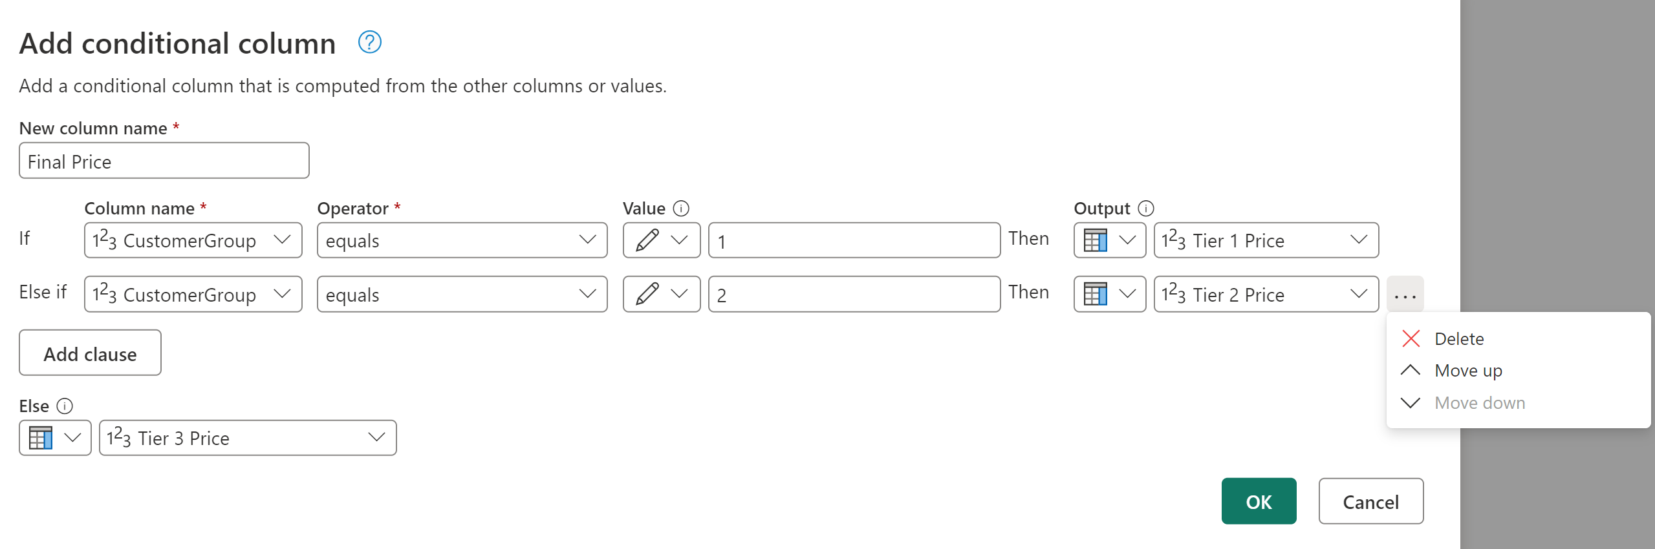The width and height of the screenshot is (1655, 549).
Task: Click the Value info icon
Action: pyautogui.click(x=680, y=208)
